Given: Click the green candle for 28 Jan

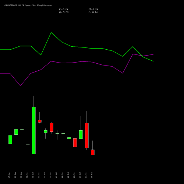Looking at the screenshot, I should click(16, 132).
